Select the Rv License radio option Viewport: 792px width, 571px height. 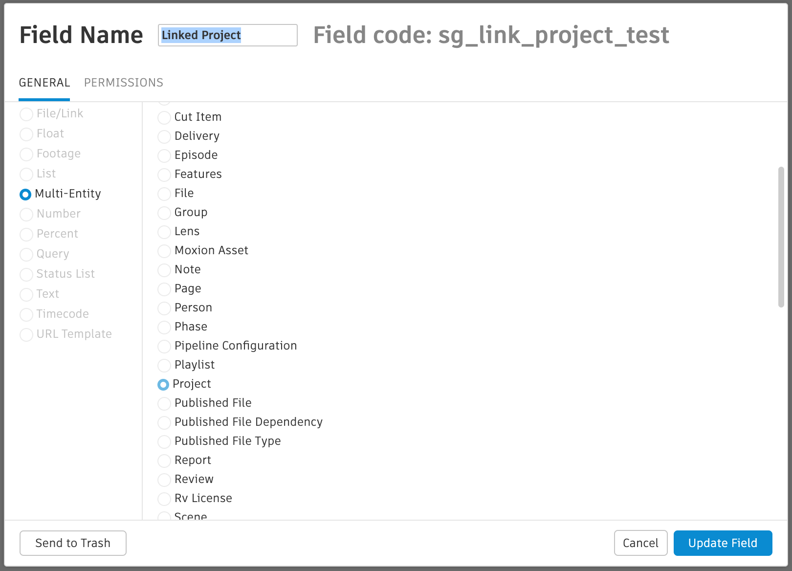(x=164, y=499)
